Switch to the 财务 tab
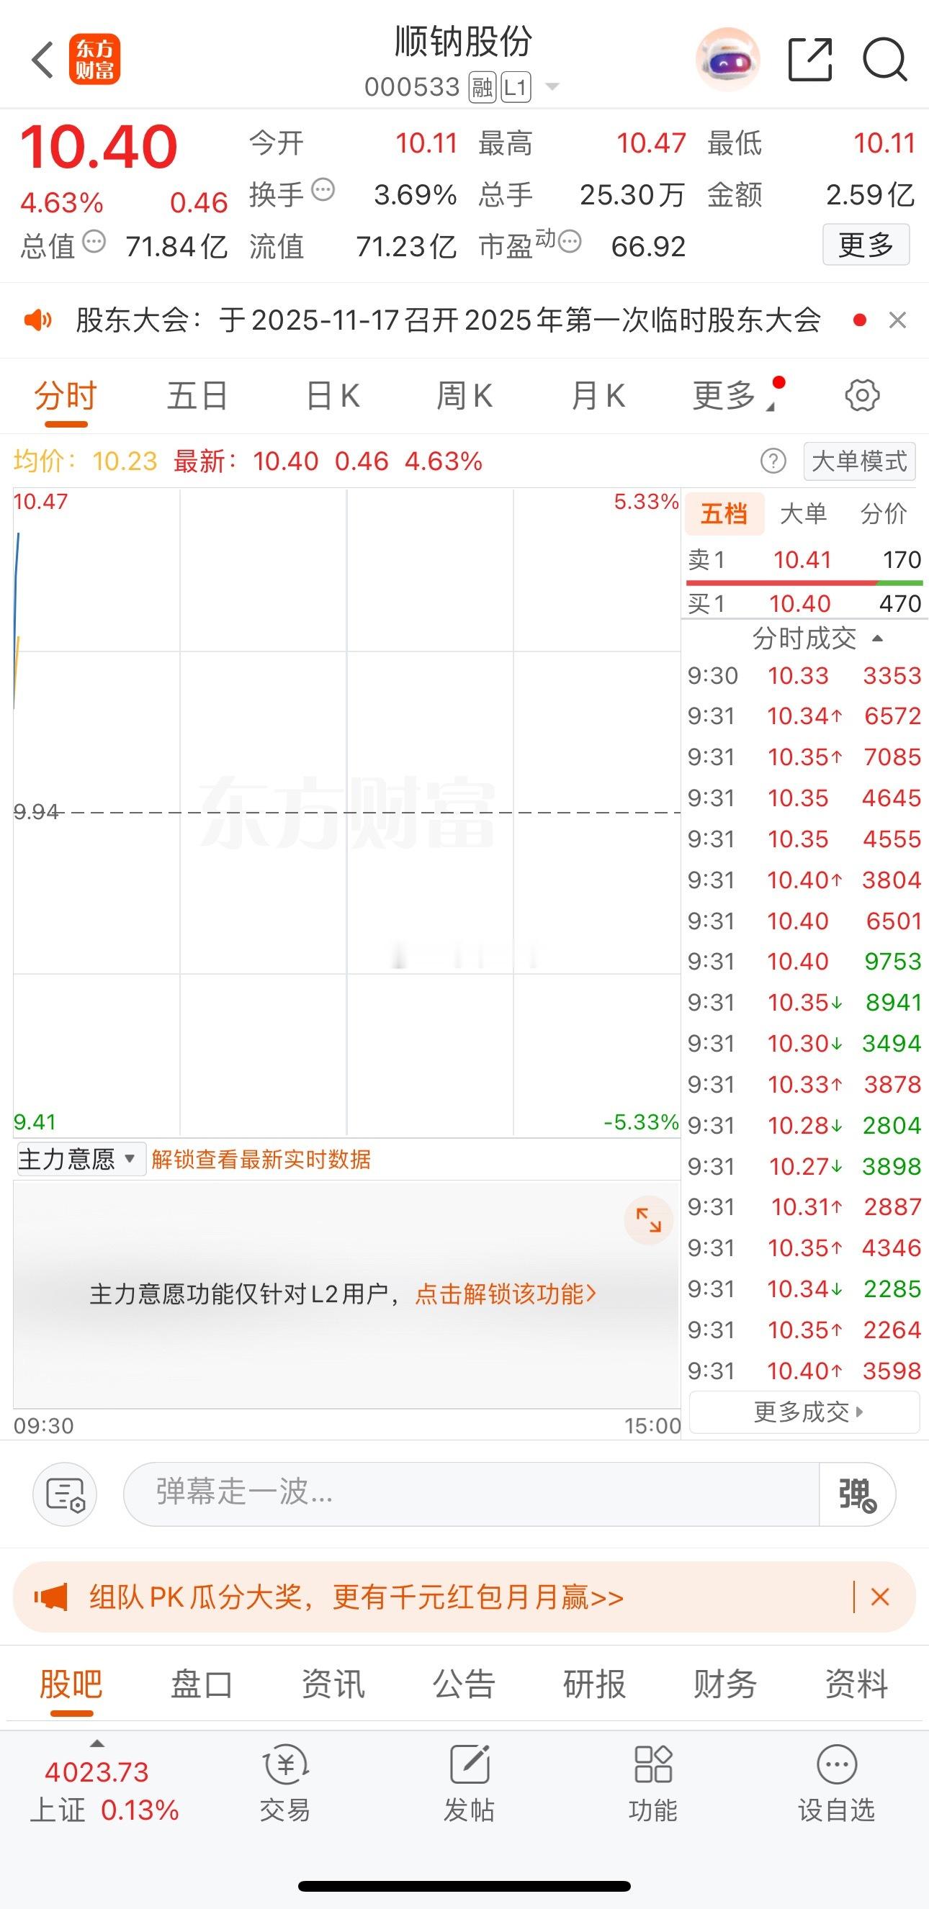This screenshot has width=929, height=1909. coord(725,1684)
